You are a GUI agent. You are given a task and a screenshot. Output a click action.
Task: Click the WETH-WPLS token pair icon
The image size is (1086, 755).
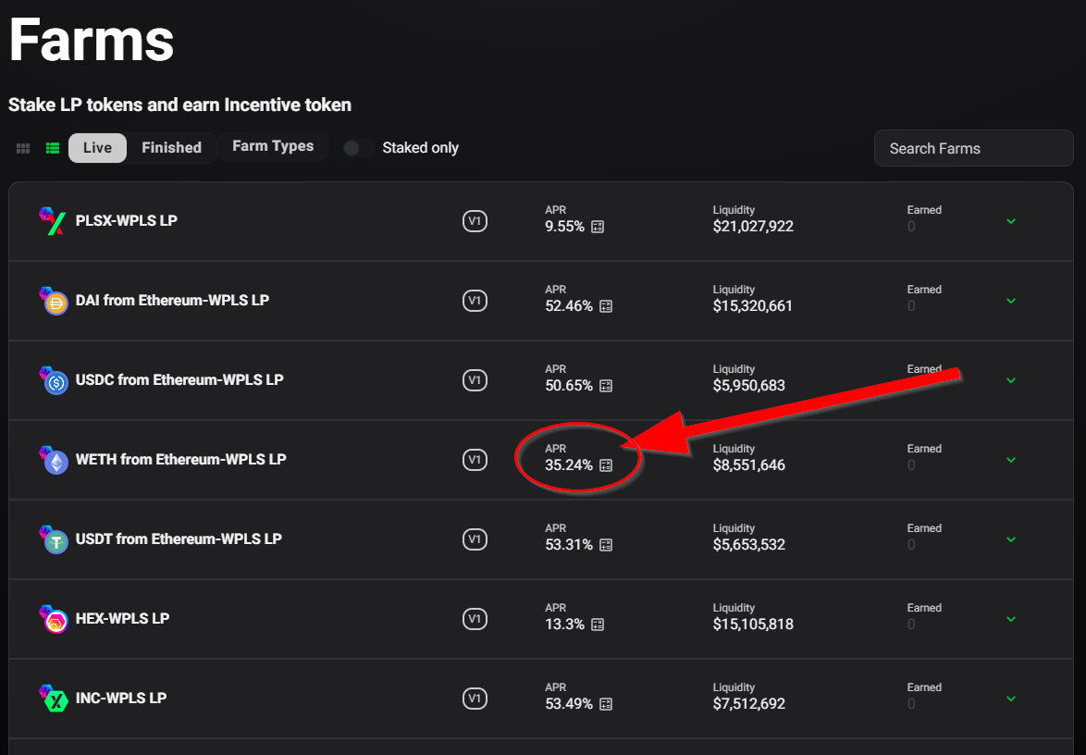point(53,460)
